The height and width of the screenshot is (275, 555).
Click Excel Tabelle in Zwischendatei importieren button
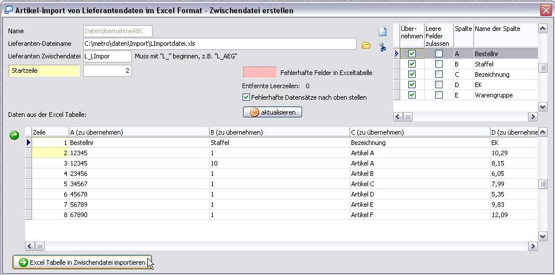click(82, 262)
